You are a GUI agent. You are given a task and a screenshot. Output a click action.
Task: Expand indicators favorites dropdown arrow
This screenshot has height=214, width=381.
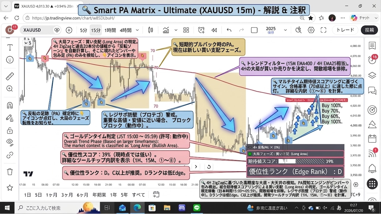(x=176, y=30)
